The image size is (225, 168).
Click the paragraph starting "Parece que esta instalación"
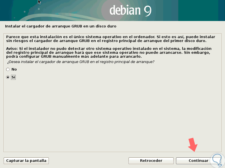click(x=111, y=39)
